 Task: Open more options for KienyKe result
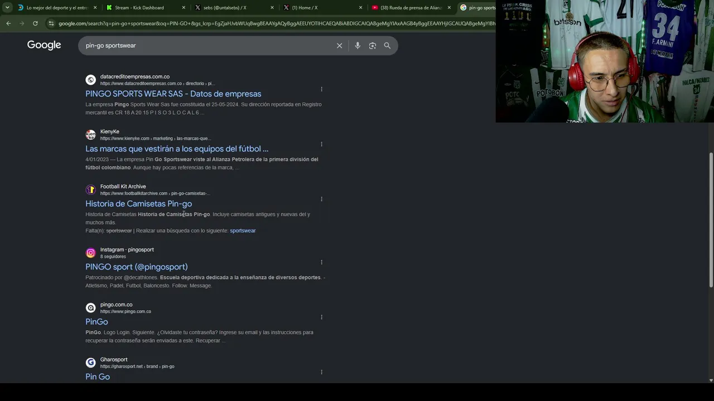point(321,144)
